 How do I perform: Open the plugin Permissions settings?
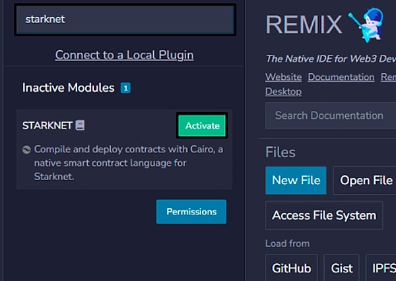tap(191, 212)
